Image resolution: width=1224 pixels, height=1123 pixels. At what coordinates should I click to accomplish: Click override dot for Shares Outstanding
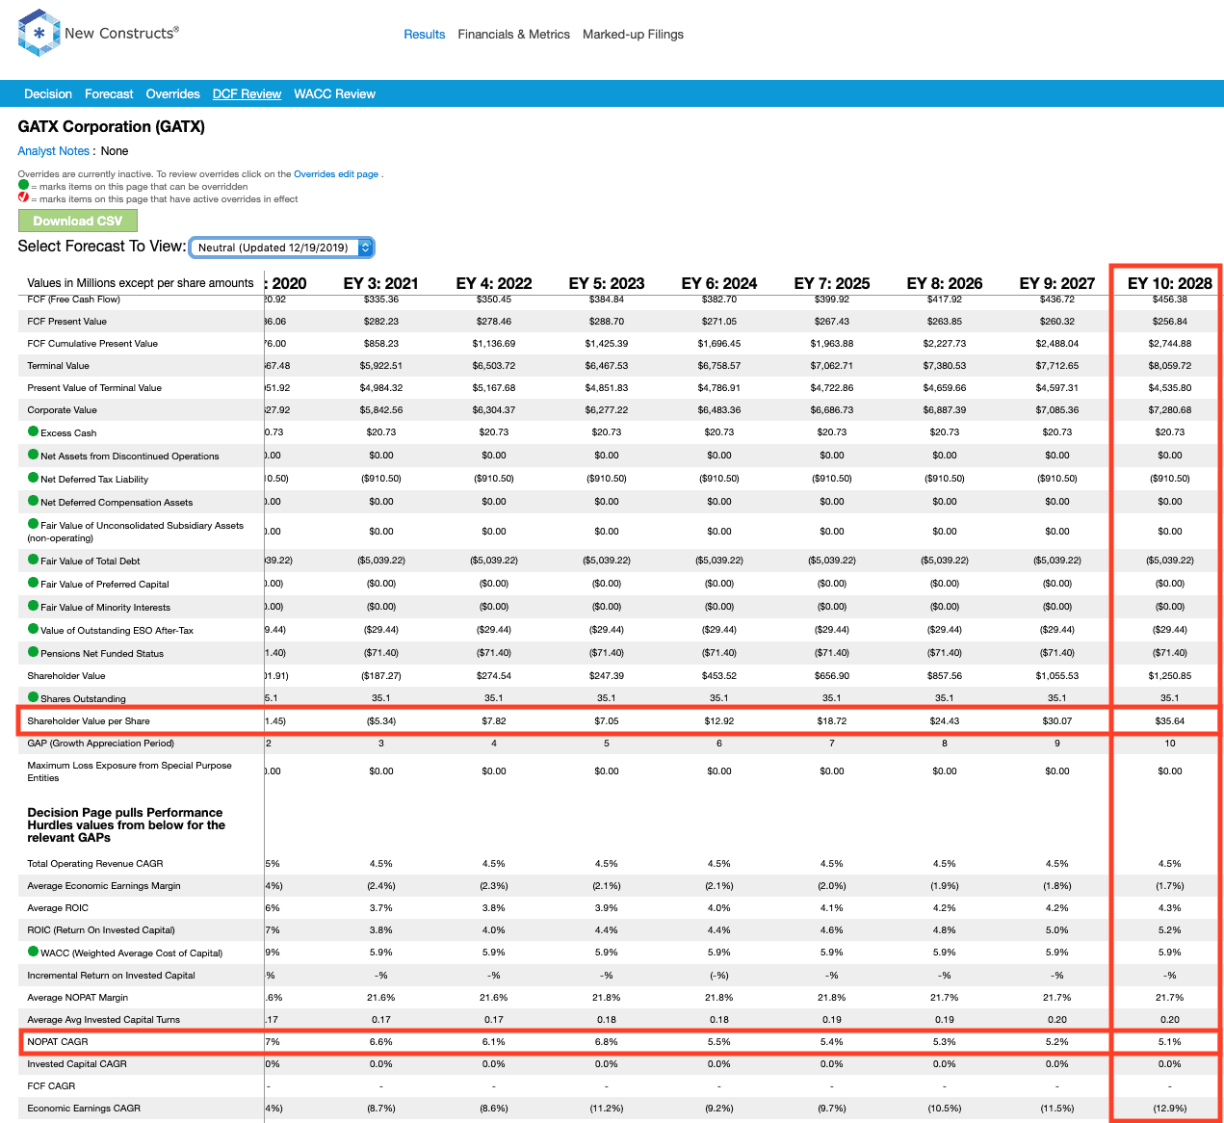click(x=33, y=697)
